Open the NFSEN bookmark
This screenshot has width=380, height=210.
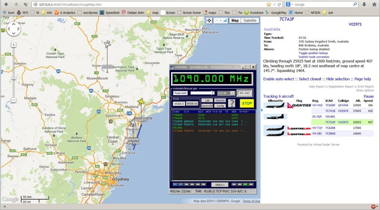tap(313, 13)
